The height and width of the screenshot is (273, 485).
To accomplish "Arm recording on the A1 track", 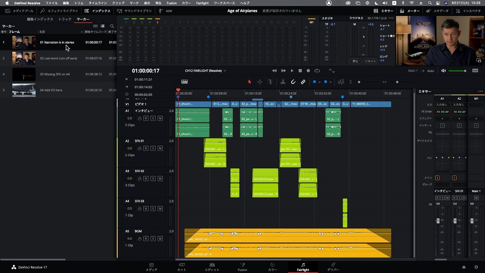I will click(x=146, y=118).
